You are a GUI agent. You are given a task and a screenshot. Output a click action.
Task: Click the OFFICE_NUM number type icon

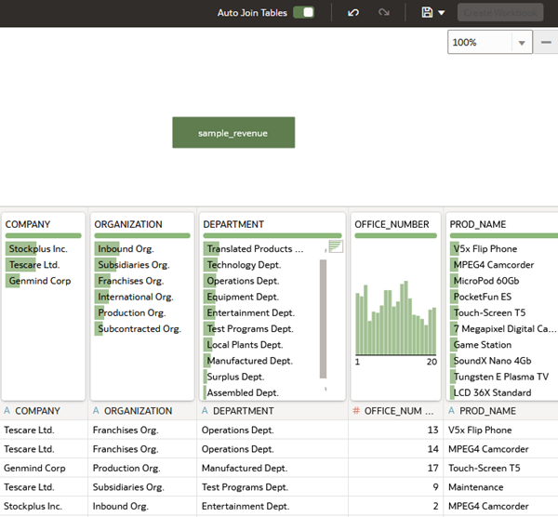coord(356,411)
